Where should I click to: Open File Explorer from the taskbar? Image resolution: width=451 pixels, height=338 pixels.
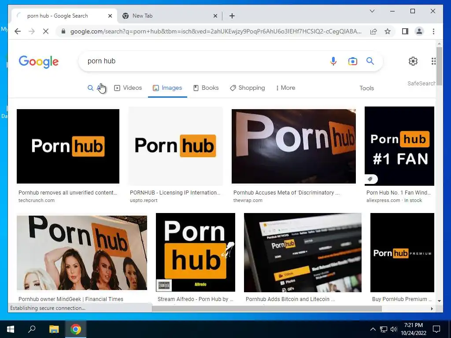tap(54, 329)
